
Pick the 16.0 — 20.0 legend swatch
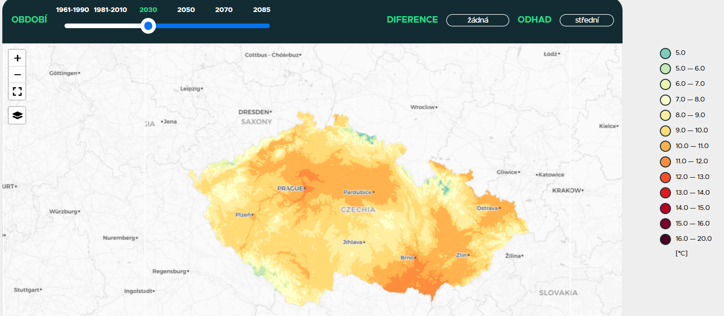click(665, 239)
